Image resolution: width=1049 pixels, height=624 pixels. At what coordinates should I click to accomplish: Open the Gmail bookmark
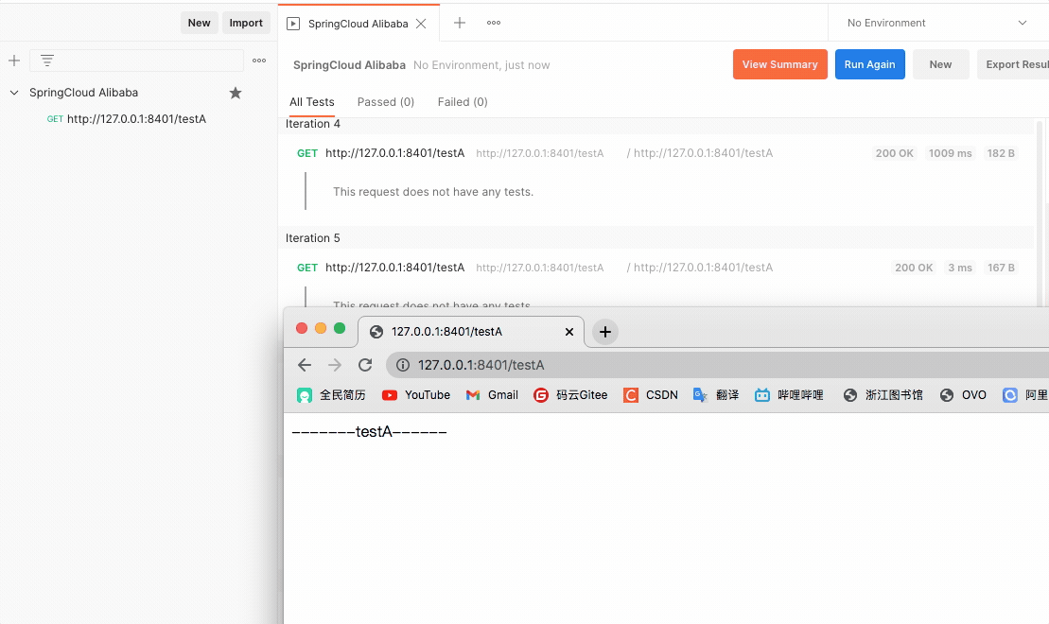coord(492,395)
